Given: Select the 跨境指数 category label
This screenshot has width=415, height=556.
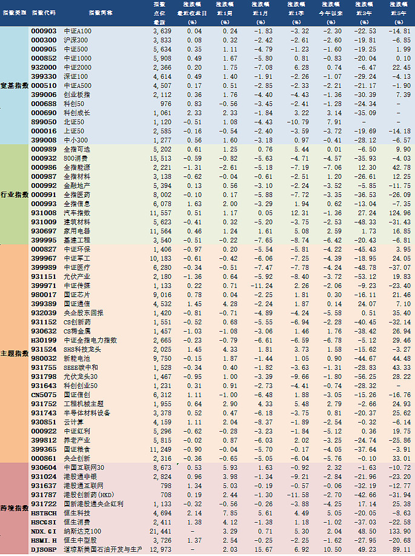Looking at the screenshot, I should click(x=14, y=507).
